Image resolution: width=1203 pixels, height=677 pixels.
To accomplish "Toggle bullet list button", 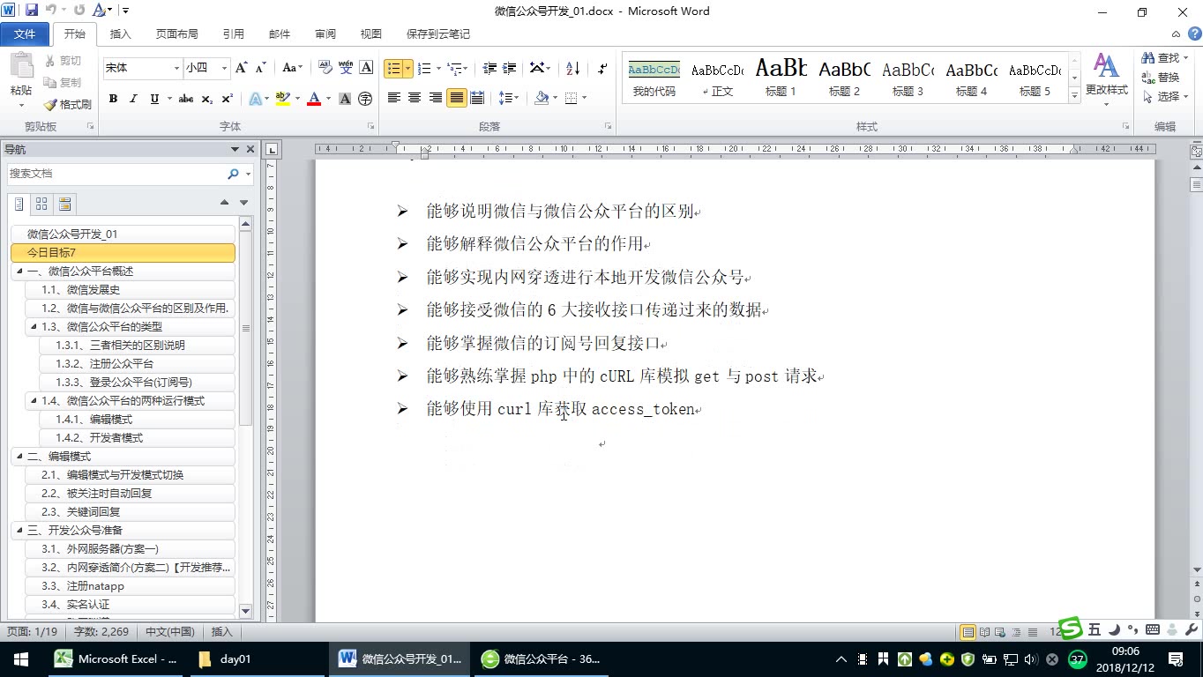I will click(x=393, y=68).
